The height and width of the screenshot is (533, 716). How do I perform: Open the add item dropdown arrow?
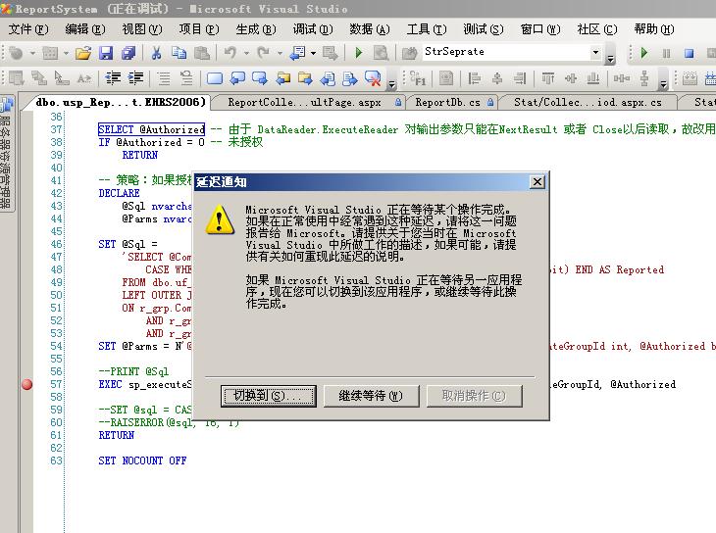(x=67, y=53)
